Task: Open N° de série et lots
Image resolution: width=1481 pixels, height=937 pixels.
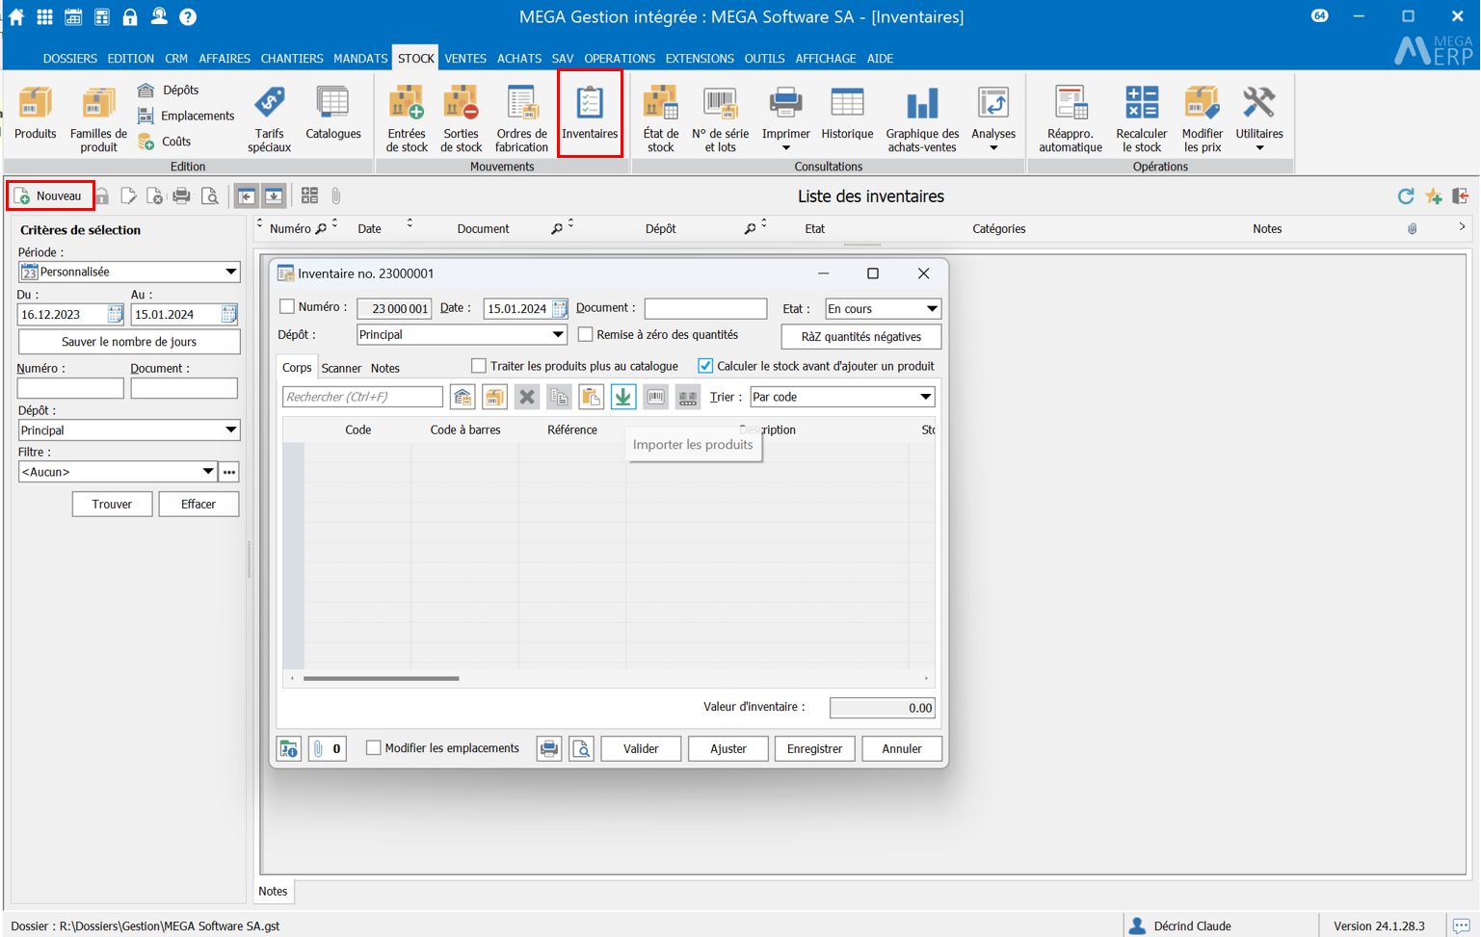Action: point(720,119)
